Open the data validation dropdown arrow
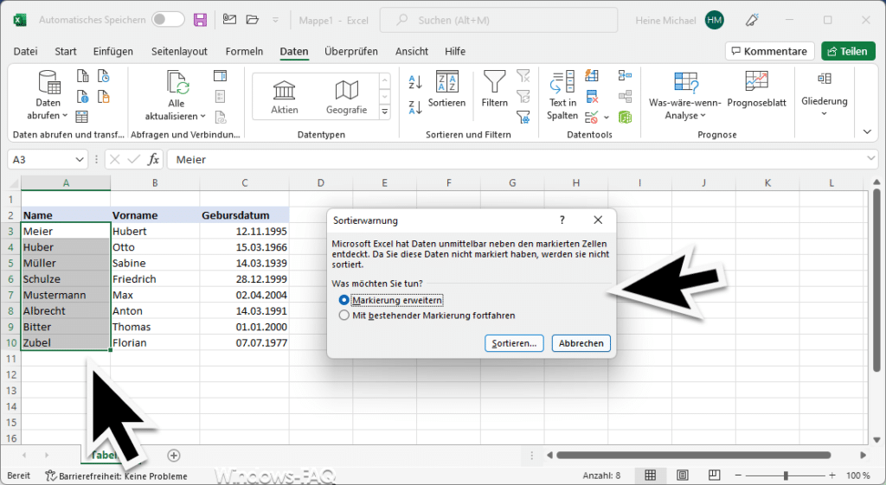This screenshot has width=886, height=485. pyautogui.click(x=607, y=118)
